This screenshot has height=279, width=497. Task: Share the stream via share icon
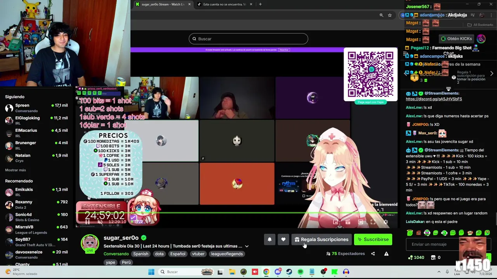pyautogui.click(x=373, y=254)
